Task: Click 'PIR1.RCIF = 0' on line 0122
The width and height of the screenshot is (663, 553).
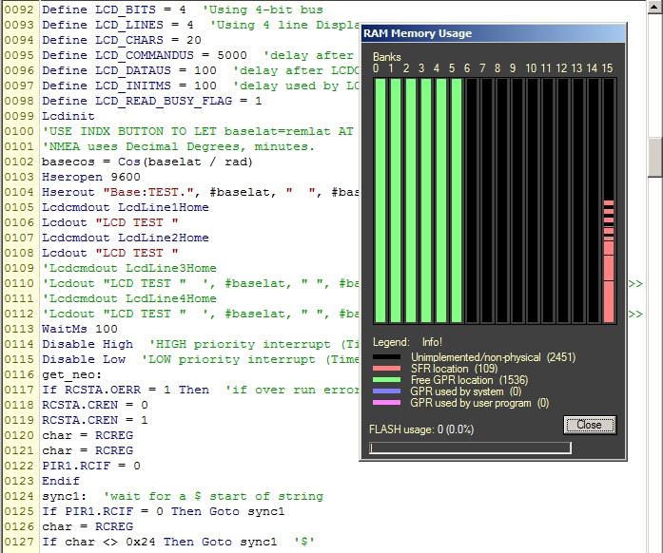Action: (91, 466)
